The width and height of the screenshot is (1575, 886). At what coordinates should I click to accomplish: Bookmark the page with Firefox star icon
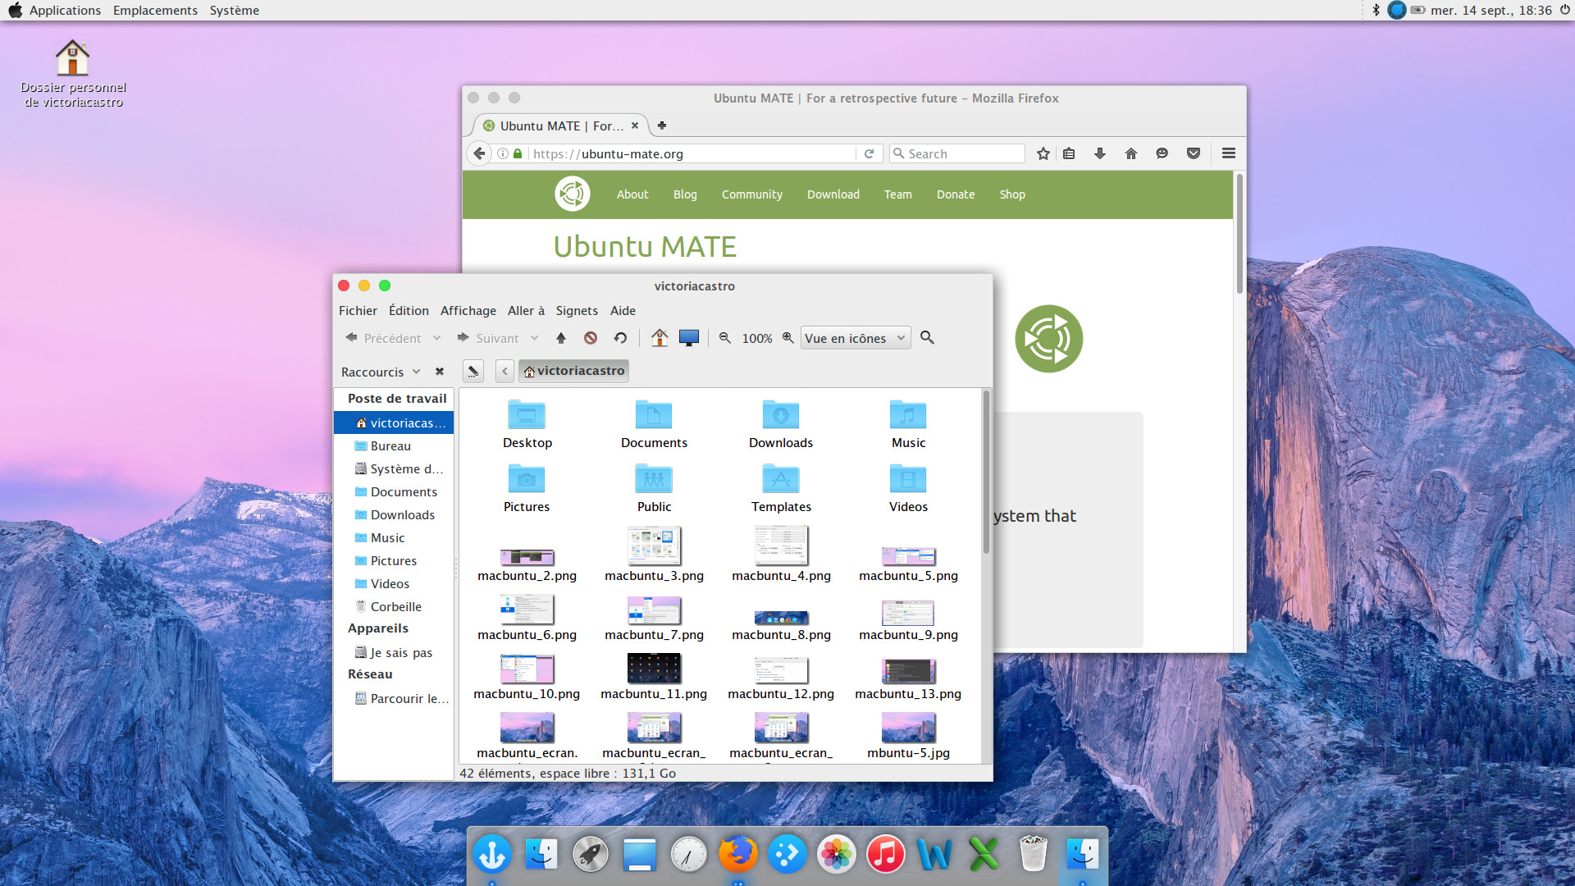[1043, 153]
